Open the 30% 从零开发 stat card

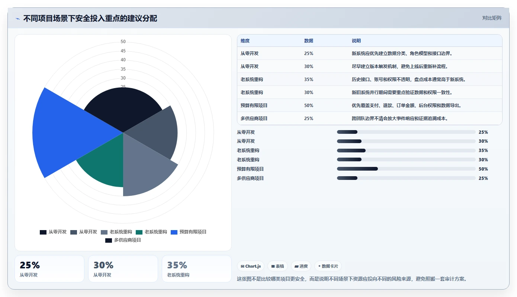click(123, 269)
